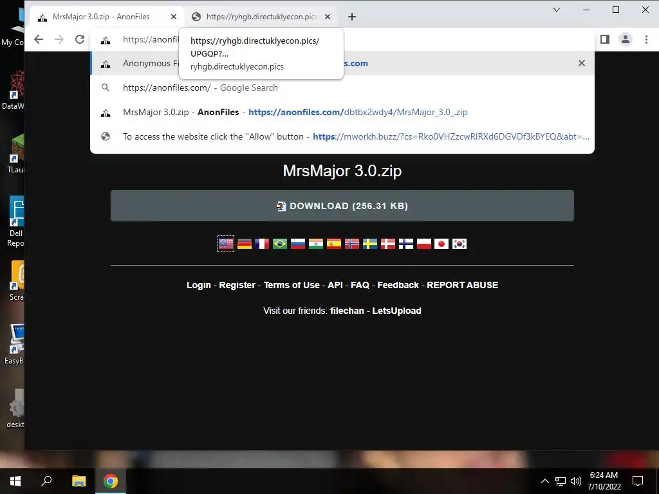Choose the South Korean flag language
This screenshot has height=494, width=659.
(x=459, y=244)
